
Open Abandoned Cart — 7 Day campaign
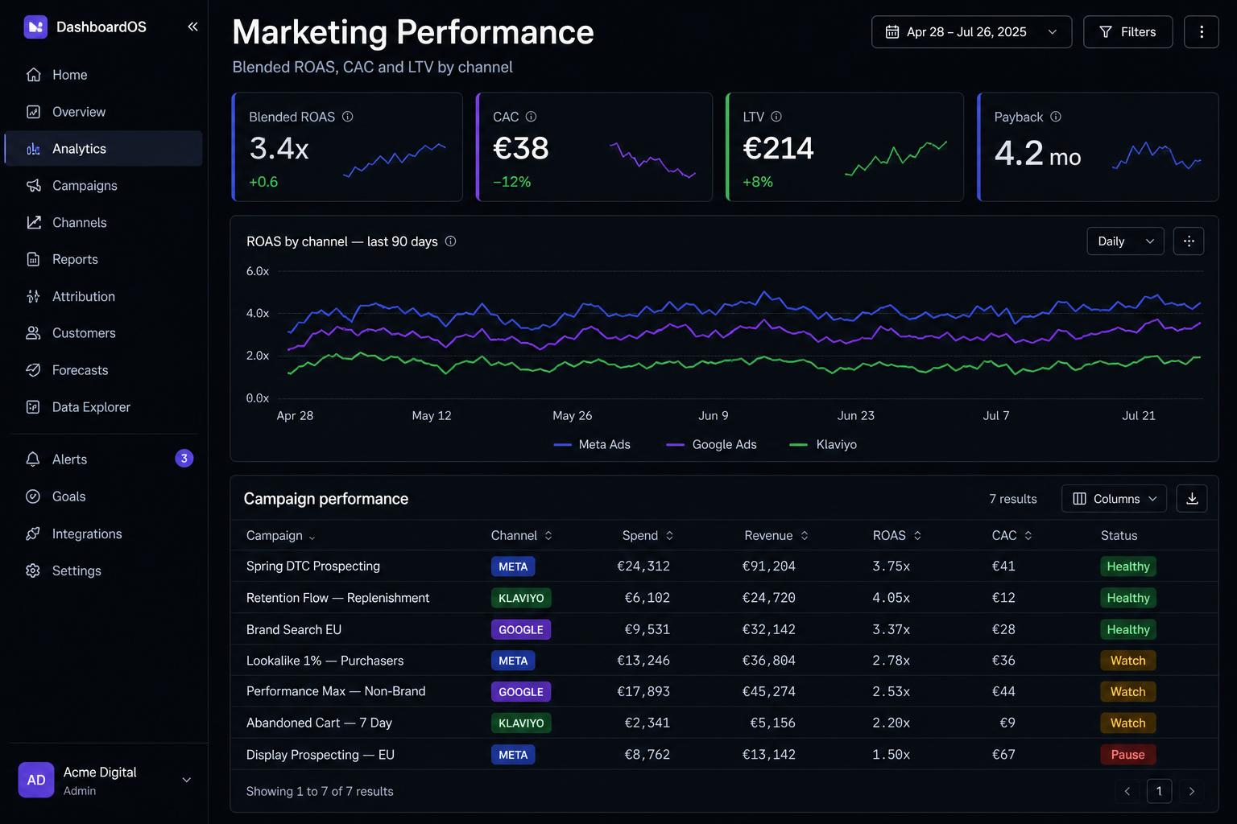click(319, 723)
